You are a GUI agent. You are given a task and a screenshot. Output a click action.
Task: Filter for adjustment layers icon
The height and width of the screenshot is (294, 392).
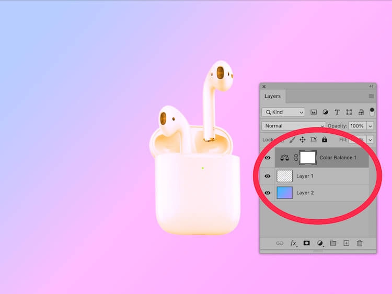click(325, 112)
